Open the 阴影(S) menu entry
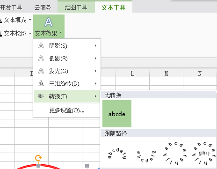This screenshot has width=217, height=169. click(x=67, y=46)
